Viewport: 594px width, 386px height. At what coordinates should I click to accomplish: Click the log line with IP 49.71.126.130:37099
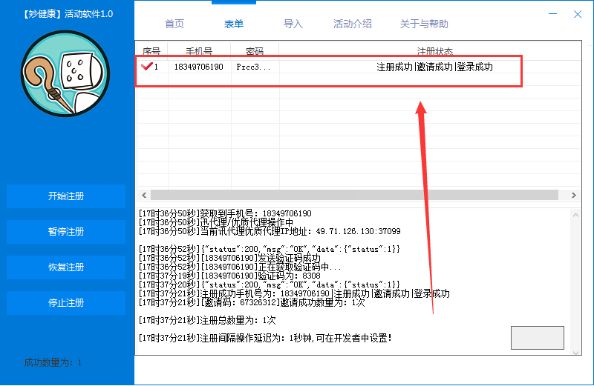(x=270, y=231)
